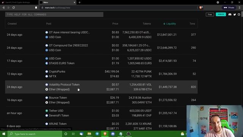Click '17 days ago' created cell
Image resolution: width=243 pixels, height=137 pixels.
point(14,61)
